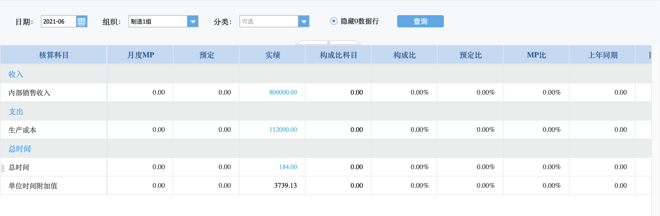Open the 800000.00 实绩 link
The width and height of the screenshot is (660, 216).
click(x=283, y=93)
